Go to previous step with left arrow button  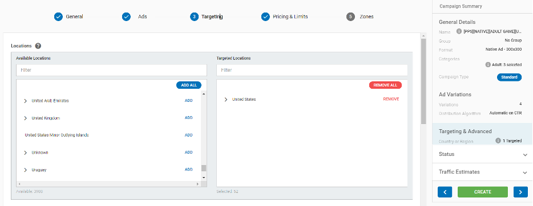click(445, 192)
